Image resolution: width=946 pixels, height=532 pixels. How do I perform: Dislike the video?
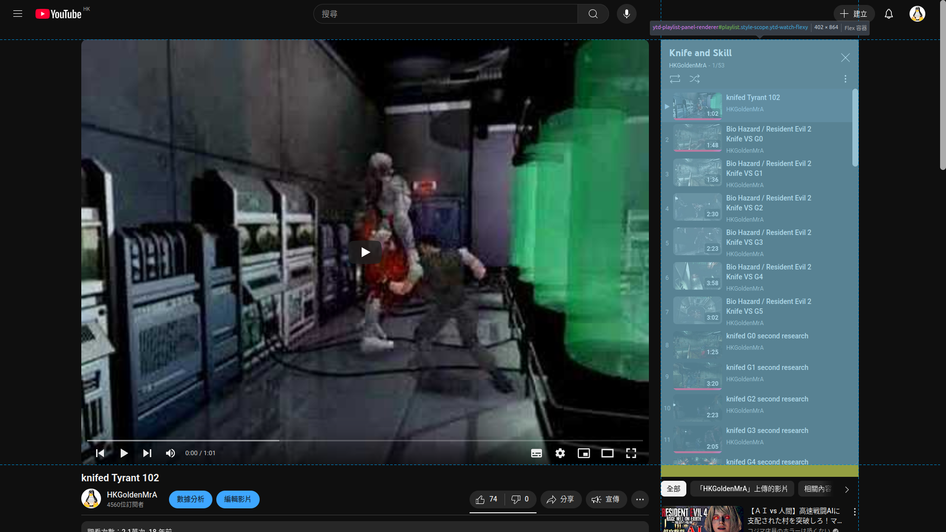pyautogui.click(x=520, y=499)
